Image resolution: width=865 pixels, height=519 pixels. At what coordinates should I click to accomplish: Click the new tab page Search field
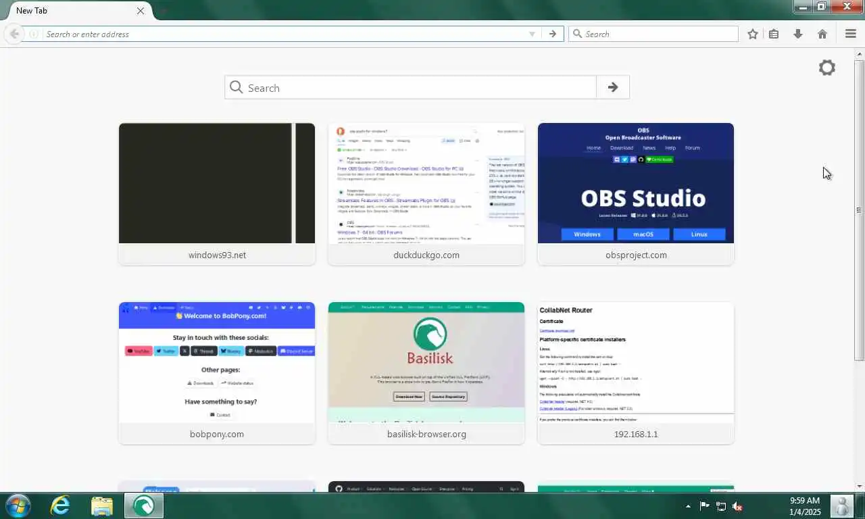[x=411, y=87]
